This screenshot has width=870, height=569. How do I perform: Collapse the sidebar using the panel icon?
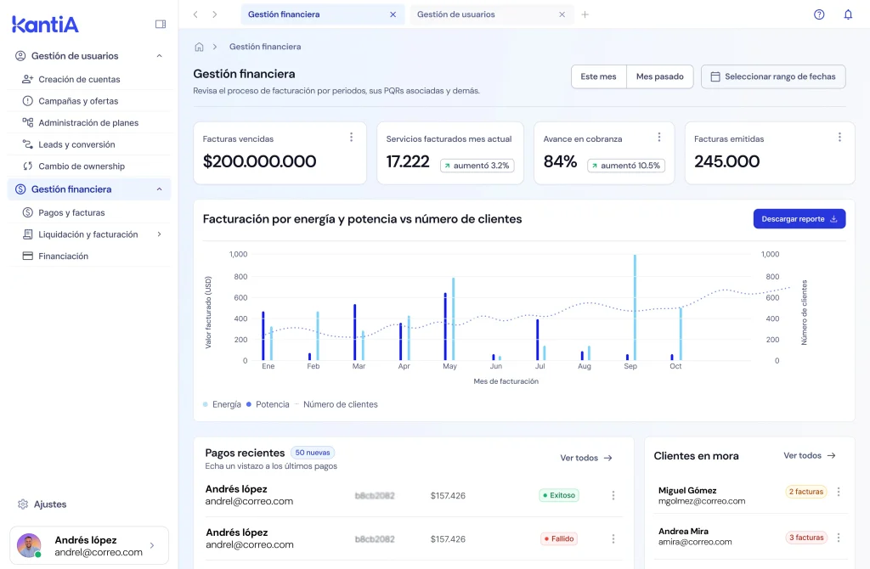point(161,25)
